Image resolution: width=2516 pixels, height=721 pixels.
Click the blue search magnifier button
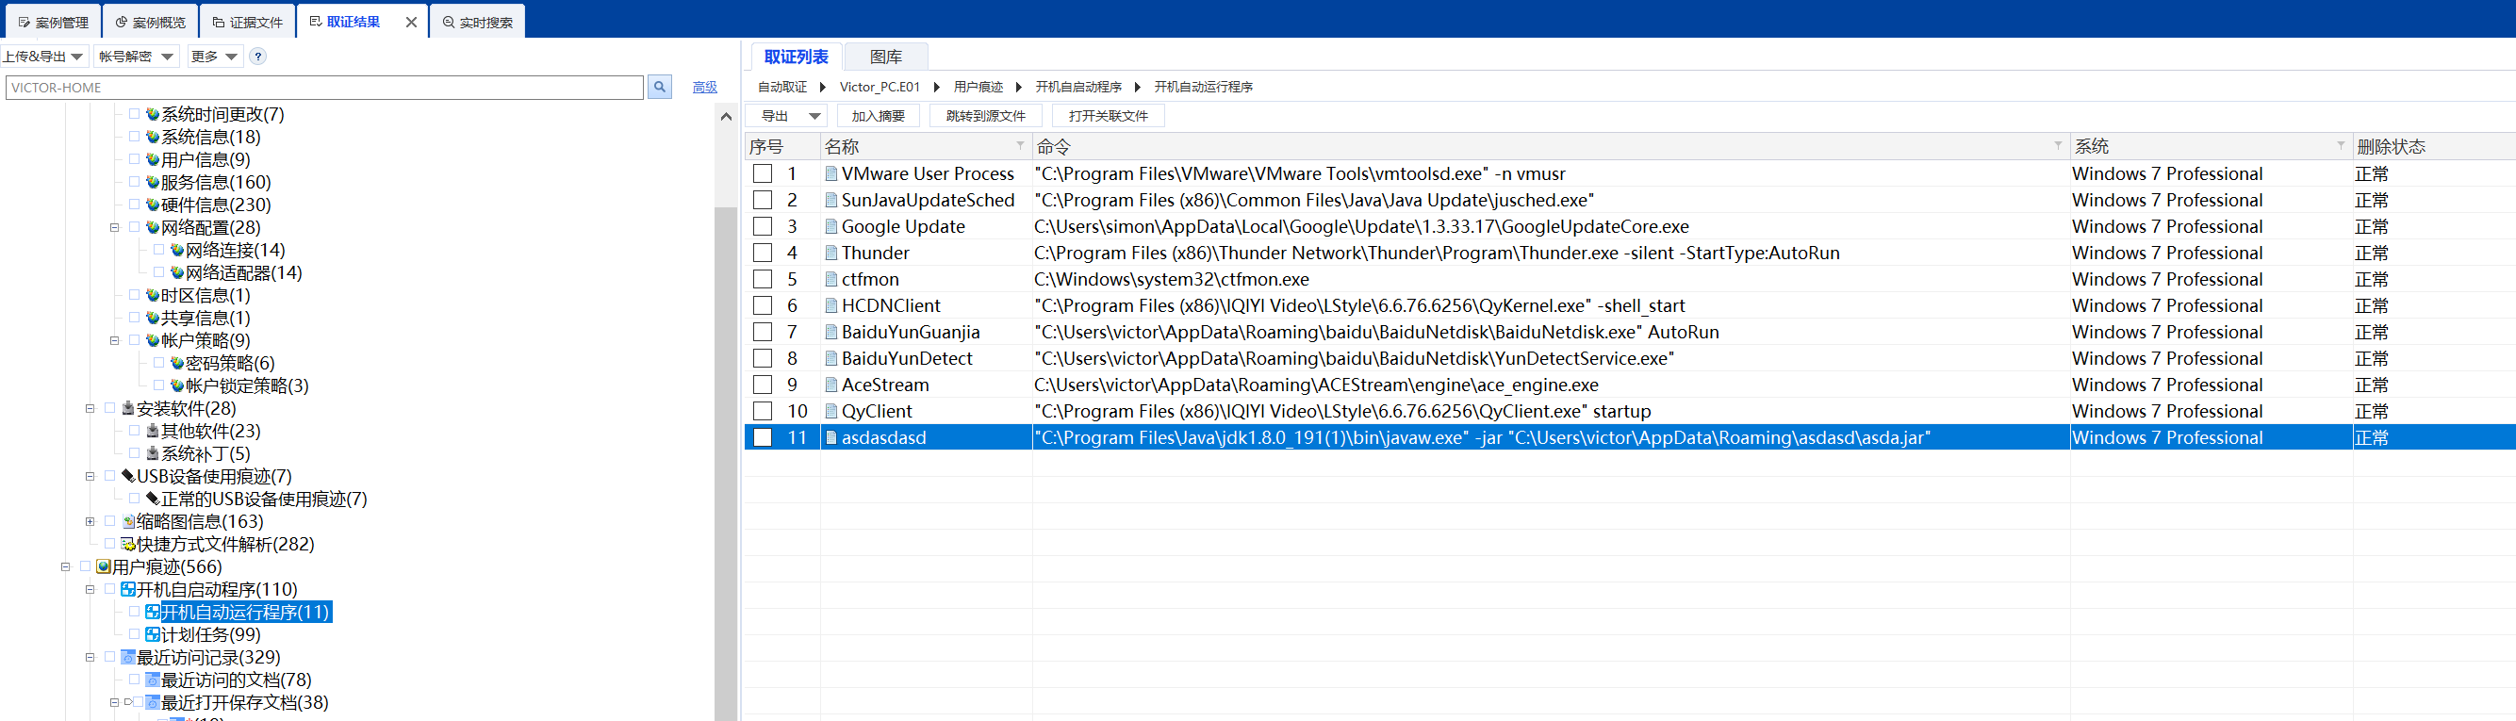point(659,87)
